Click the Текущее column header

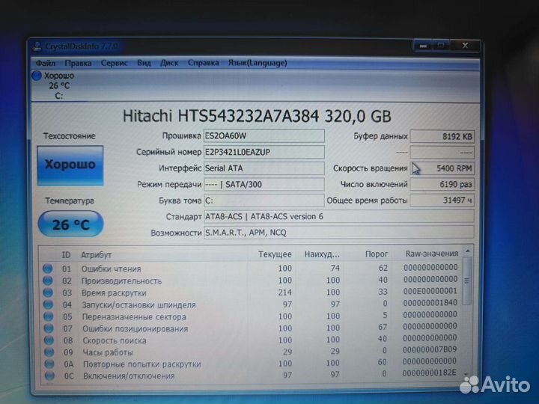275,254
